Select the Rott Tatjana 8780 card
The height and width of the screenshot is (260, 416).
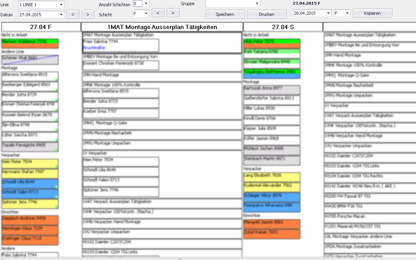tap(272, 53)
